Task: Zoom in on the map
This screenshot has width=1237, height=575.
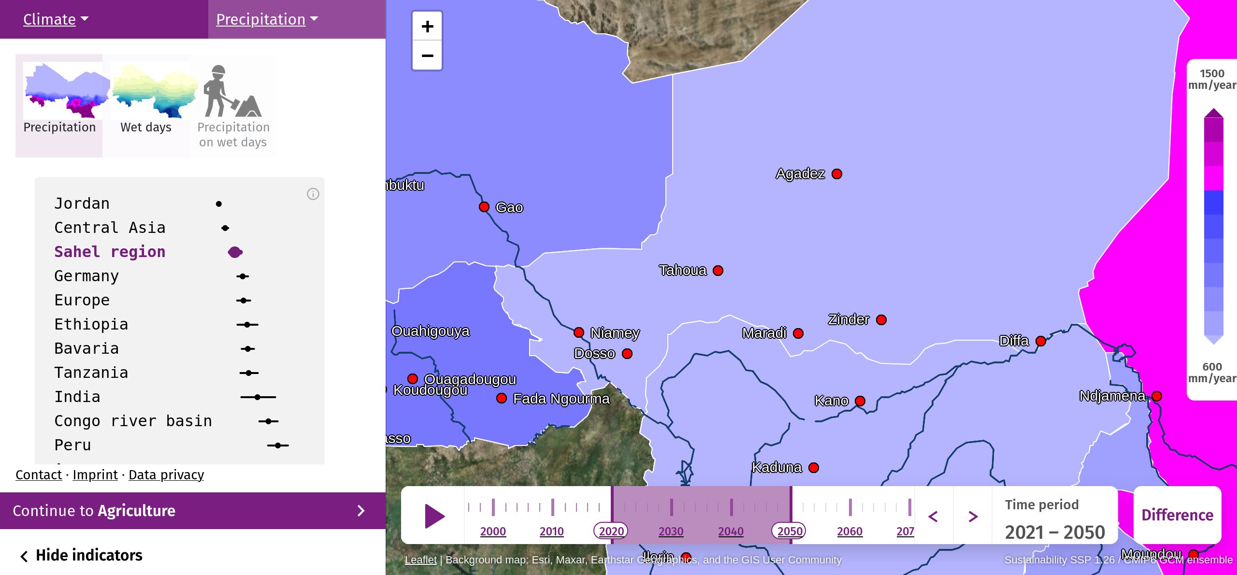Action: 427,26
